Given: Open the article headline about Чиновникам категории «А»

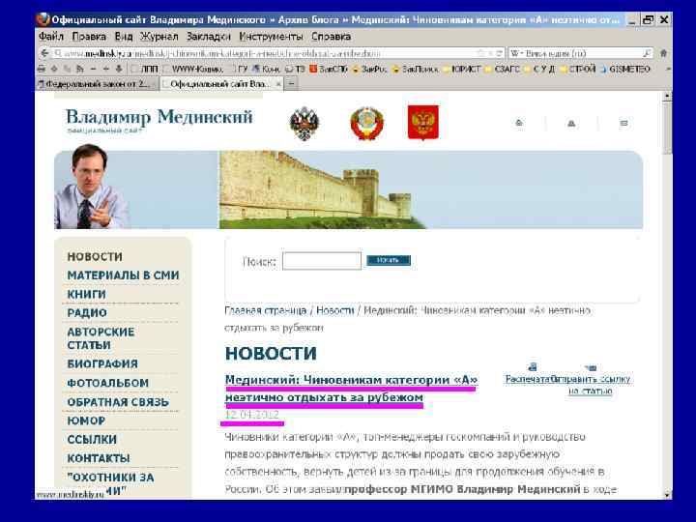Looking at the screenshot, I should (x=351, y=389).
